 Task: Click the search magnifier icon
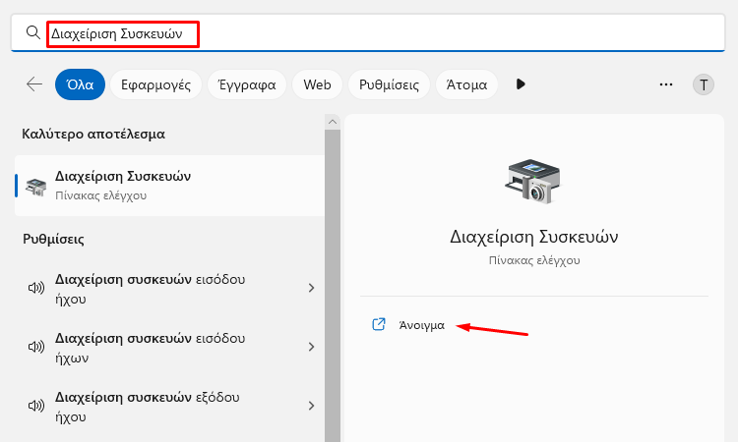32,32
